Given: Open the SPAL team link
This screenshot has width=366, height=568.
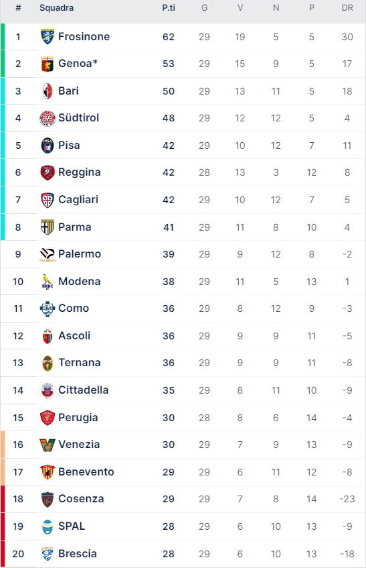Looking at the screenshot, I should click(72, 526).
